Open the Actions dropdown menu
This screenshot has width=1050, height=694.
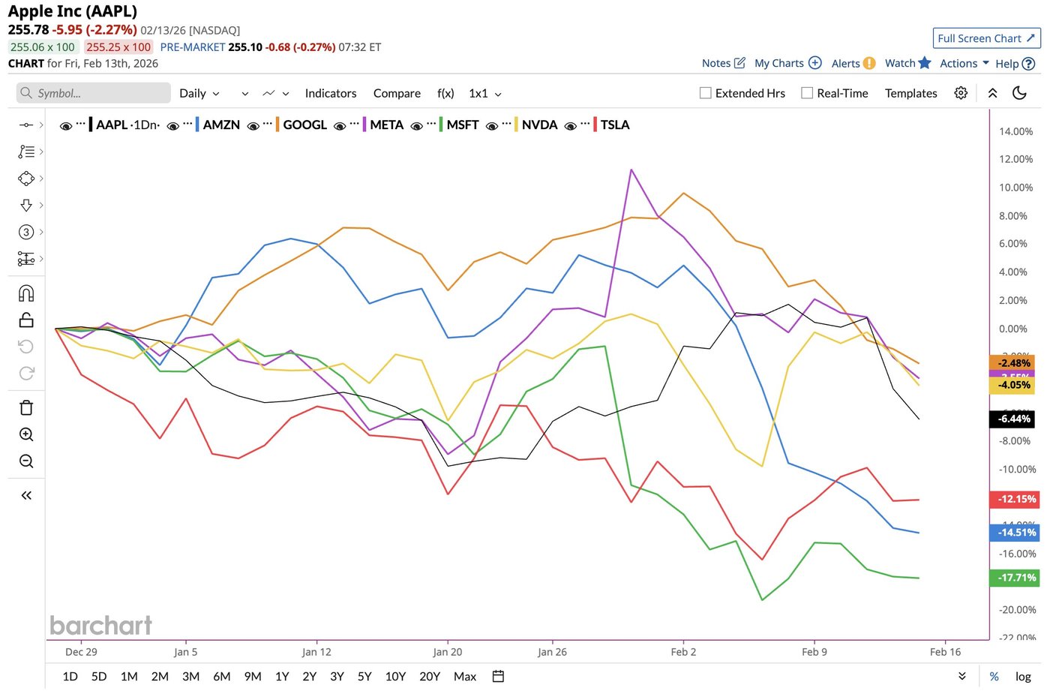click(x=964, y=63)
